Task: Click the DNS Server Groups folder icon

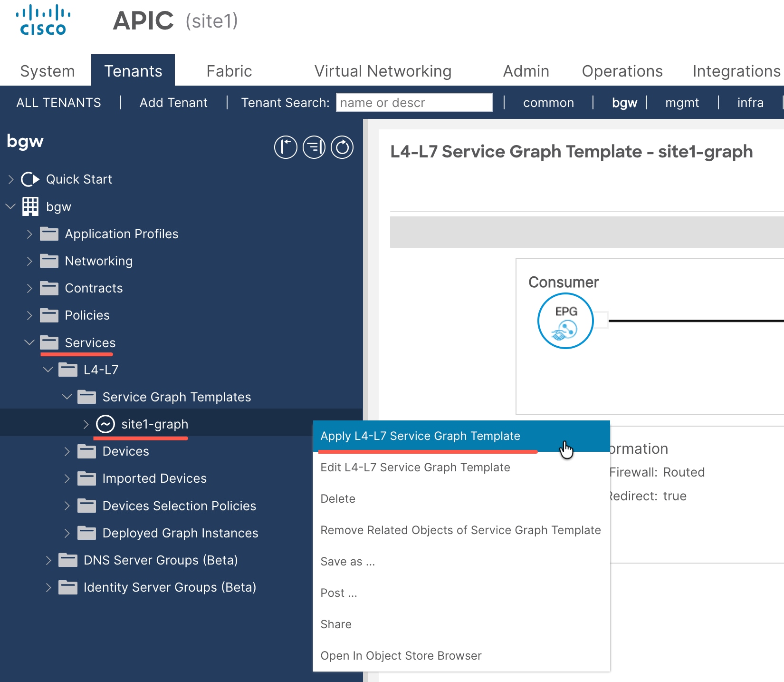Action: pos(68,560)
